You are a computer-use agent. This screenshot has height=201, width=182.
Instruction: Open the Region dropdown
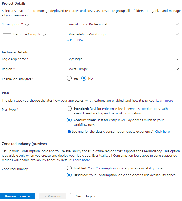[x=124, y=69]
